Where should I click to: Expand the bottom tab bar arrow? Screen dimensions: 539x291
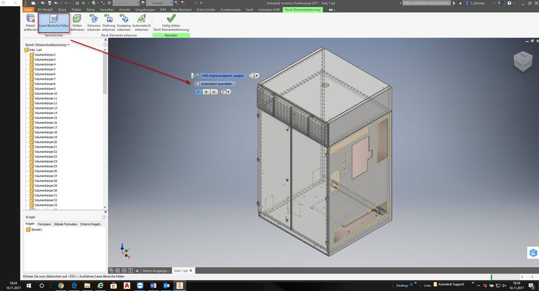[x=137, y=270]
